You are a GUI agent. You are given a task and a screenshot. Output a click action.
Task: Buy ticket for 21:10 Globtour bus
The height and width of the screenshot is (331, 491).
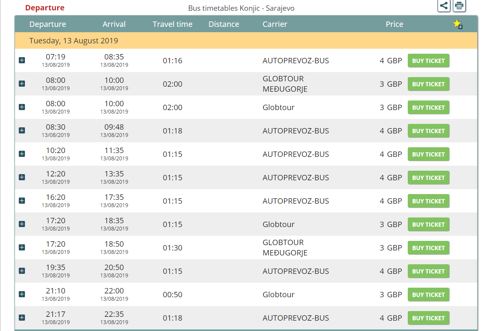pos(428,295)
